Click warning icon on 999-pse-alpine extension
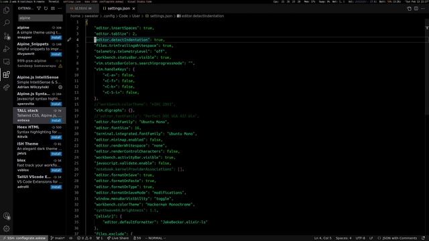Screen dimensions: 429x241 pyautogui.click(x=60, y=66)
